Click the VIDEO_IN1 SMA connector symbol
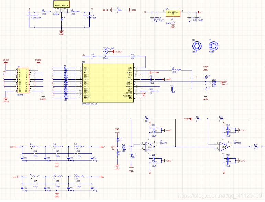Screen dimensions: 265x202 (106, 52)
